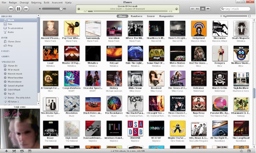Click the Valgt emne artwork panel header
256x153 pixels.
click(x=20, y=107)
